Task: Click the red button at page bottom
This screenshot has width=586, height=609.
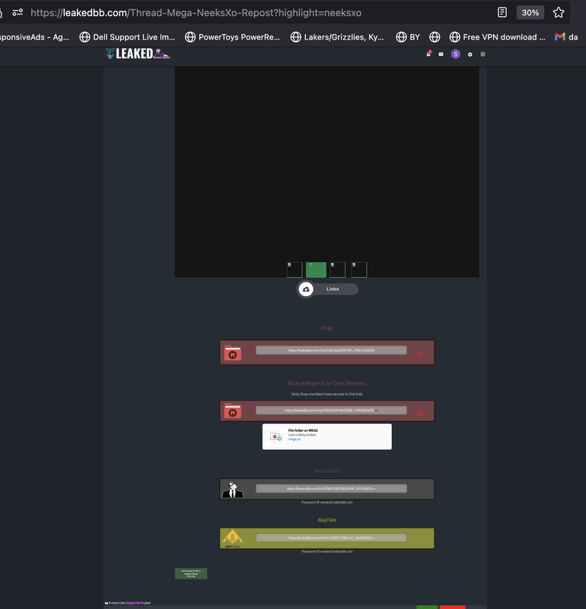Action: click(x=452, y=607)
